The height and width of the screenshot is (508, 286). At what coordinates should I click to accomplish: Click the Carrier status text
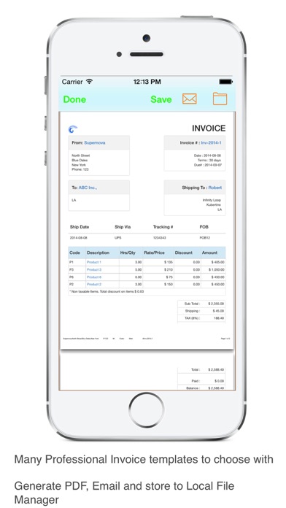72,82
